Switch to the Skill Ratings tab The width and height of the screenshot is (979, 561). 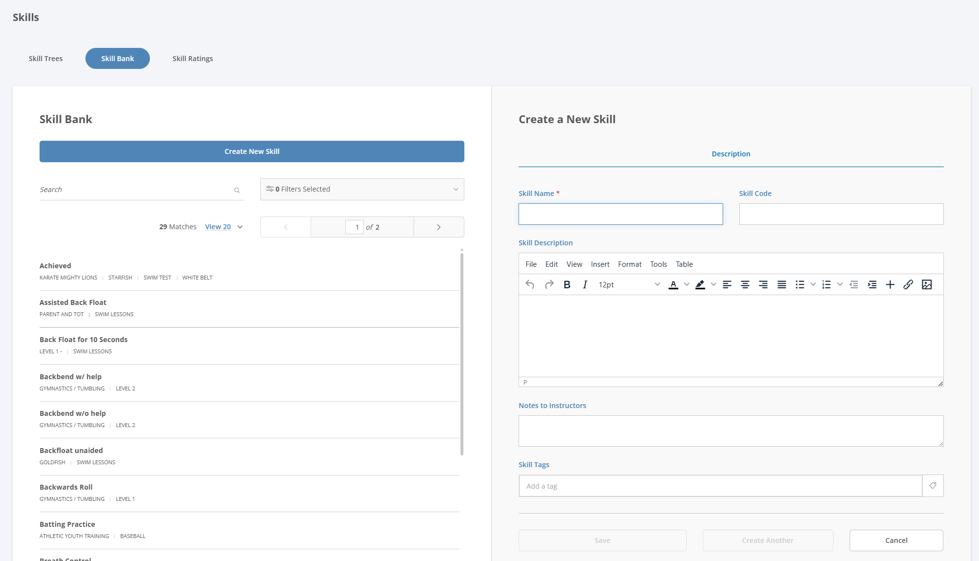coord(192,59)
